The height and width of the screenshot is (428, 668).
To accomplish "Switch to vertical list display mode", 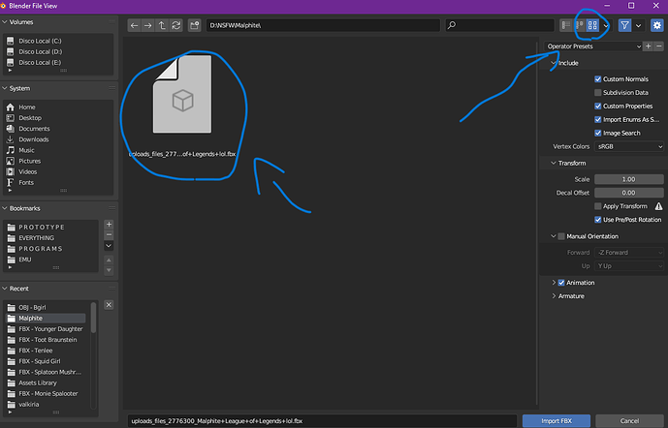I will [566, 25].
